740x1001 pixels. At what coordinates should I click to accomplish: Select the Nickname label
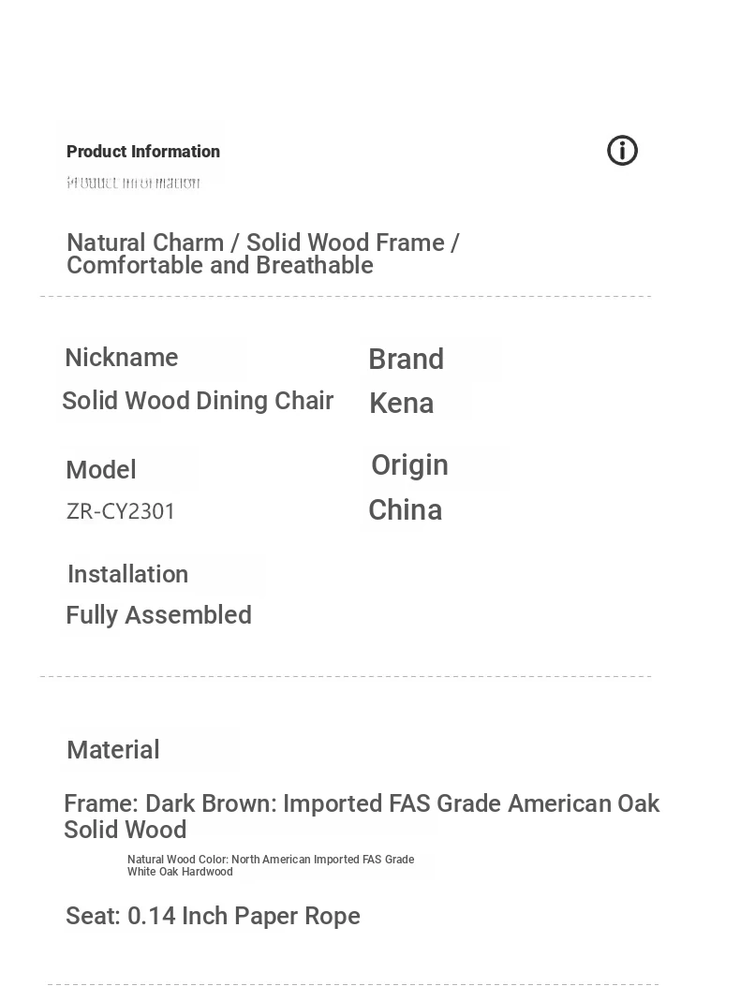click(122, 358)
